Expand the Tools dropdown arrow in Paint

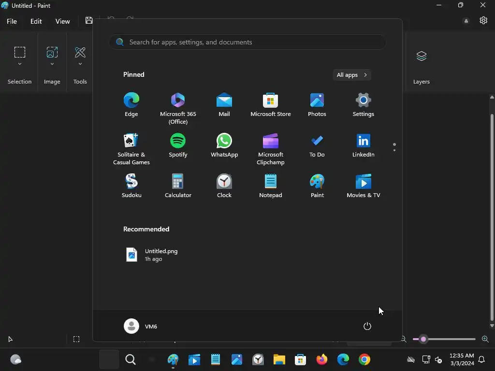point(80,64)
